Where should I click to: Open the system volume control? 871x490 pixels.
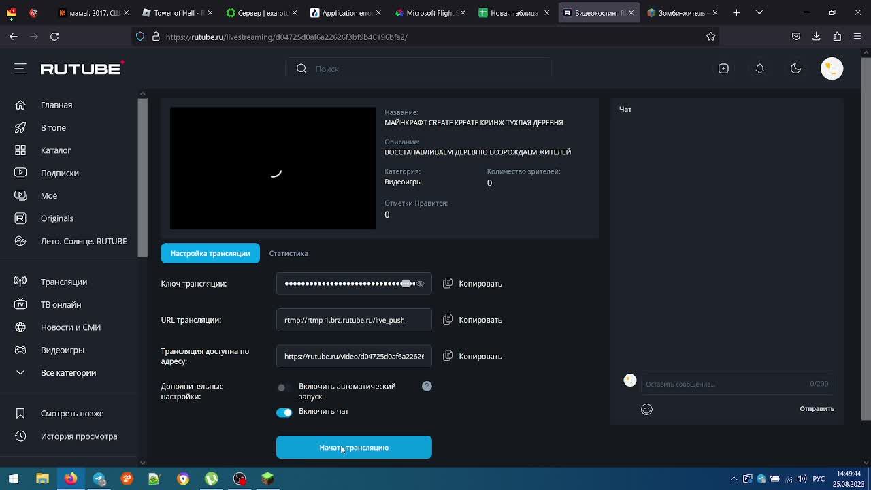point(802,478)
